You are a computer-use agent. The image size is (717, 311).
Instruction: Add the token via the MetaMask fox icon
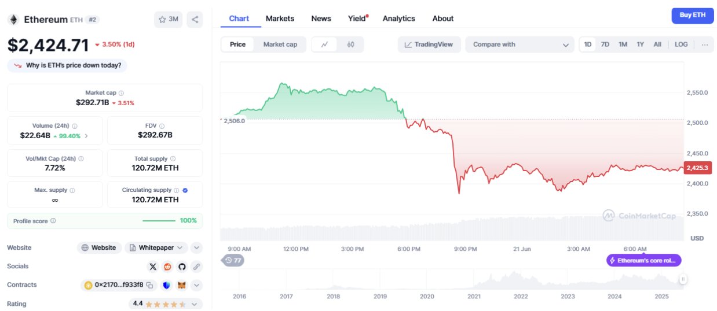pyautogui.click(x=182, y=285)
